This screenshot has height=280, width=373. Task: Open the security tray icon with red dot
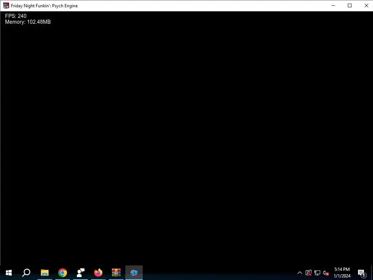click(x=309, y=273)
